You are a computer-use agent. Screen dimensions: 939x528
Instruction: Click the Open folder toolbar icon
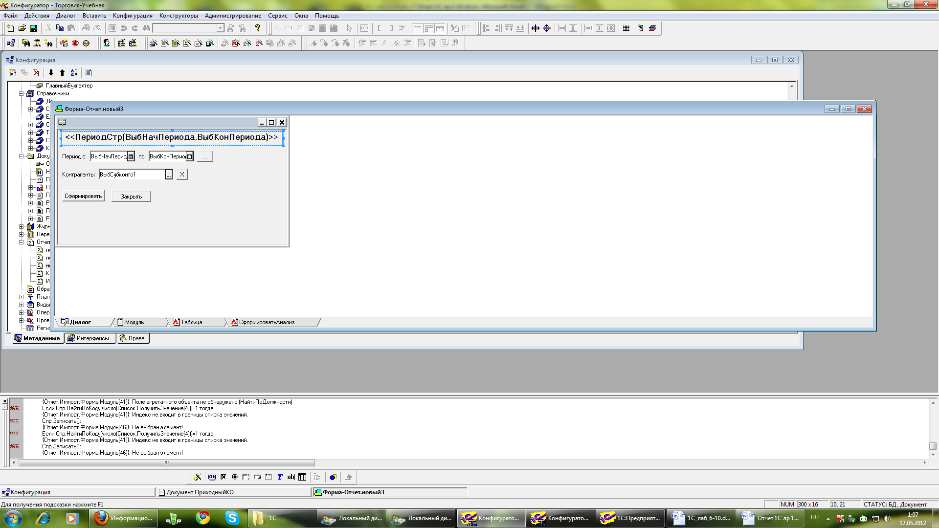point(22,28)
